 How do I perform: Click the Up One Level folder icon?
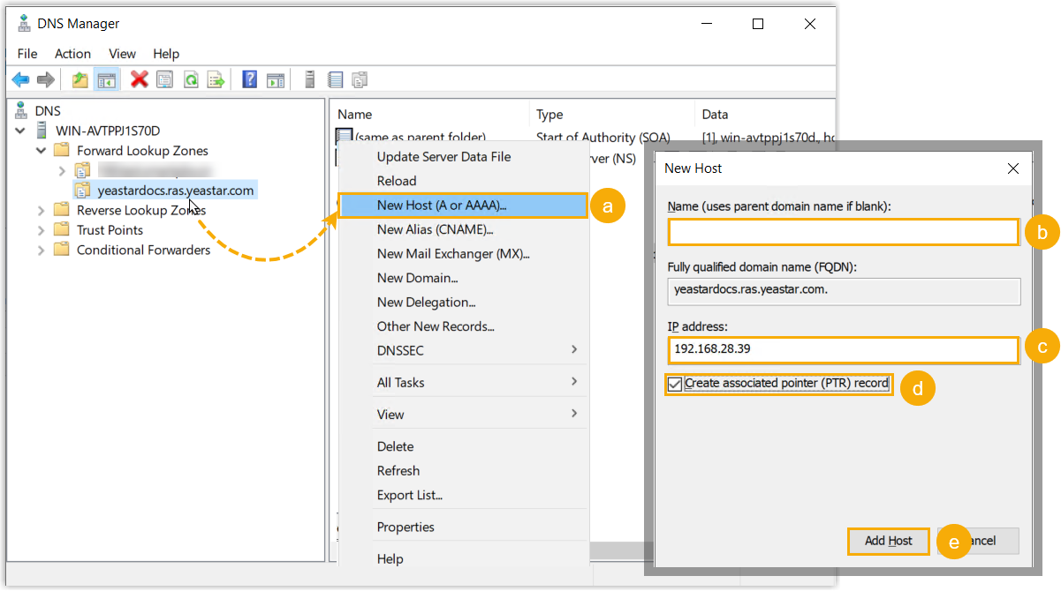pyautogui.click(x=80, y=80)
